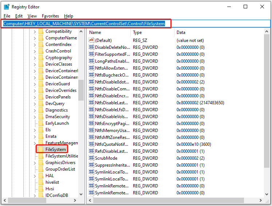The height and width of the screenshot is (206, 272).
Task: Click the NtfsDisableLast... DWORD icon
Action: point(91,103)
